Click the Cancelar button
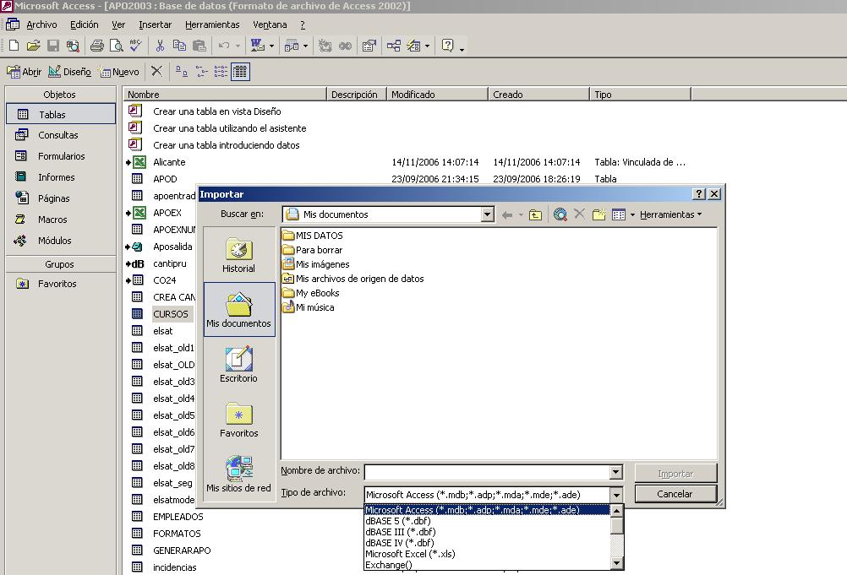 click(x=675, y=494)
